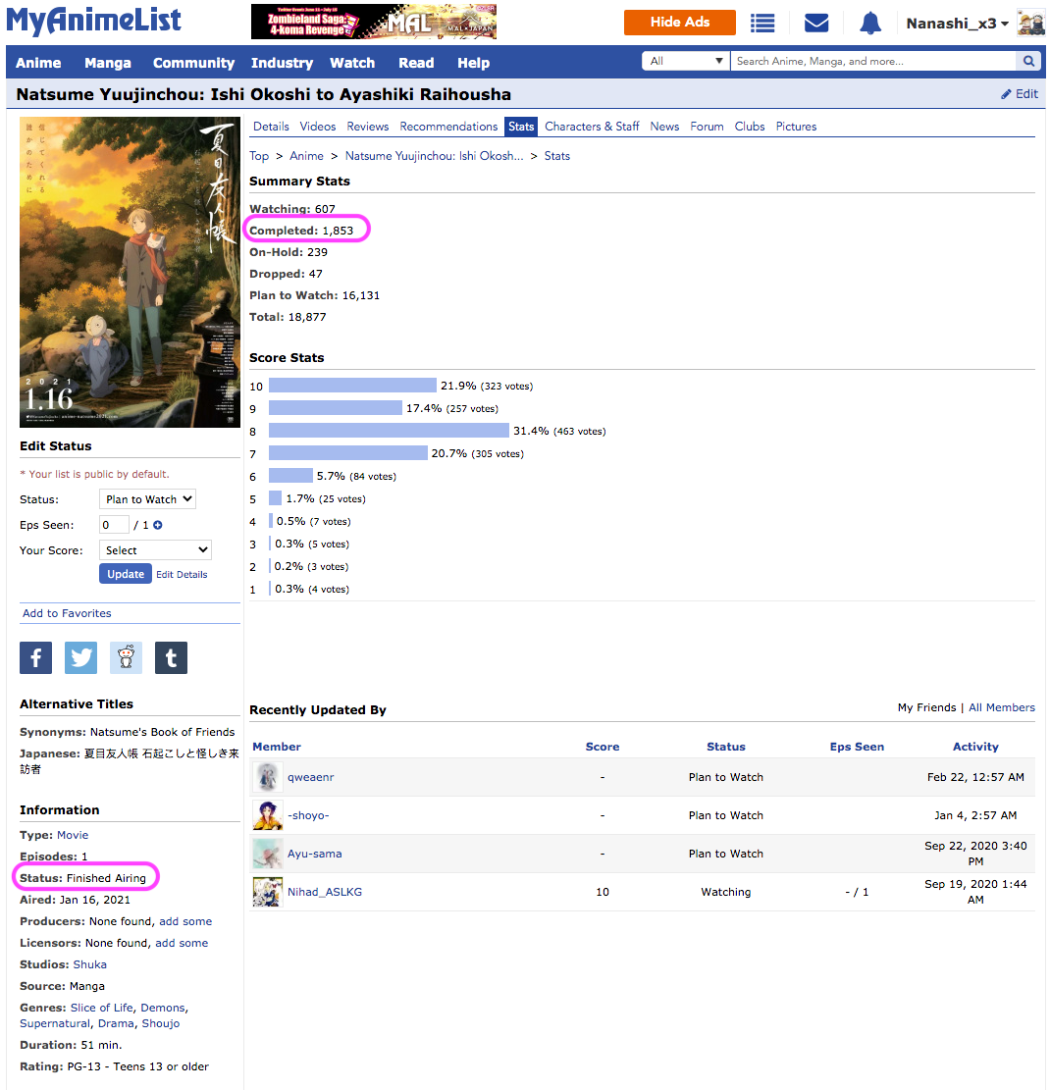Open the notifications bell icon
Viewport: 1050px width, 1090px height.
(x=869, y=24)
